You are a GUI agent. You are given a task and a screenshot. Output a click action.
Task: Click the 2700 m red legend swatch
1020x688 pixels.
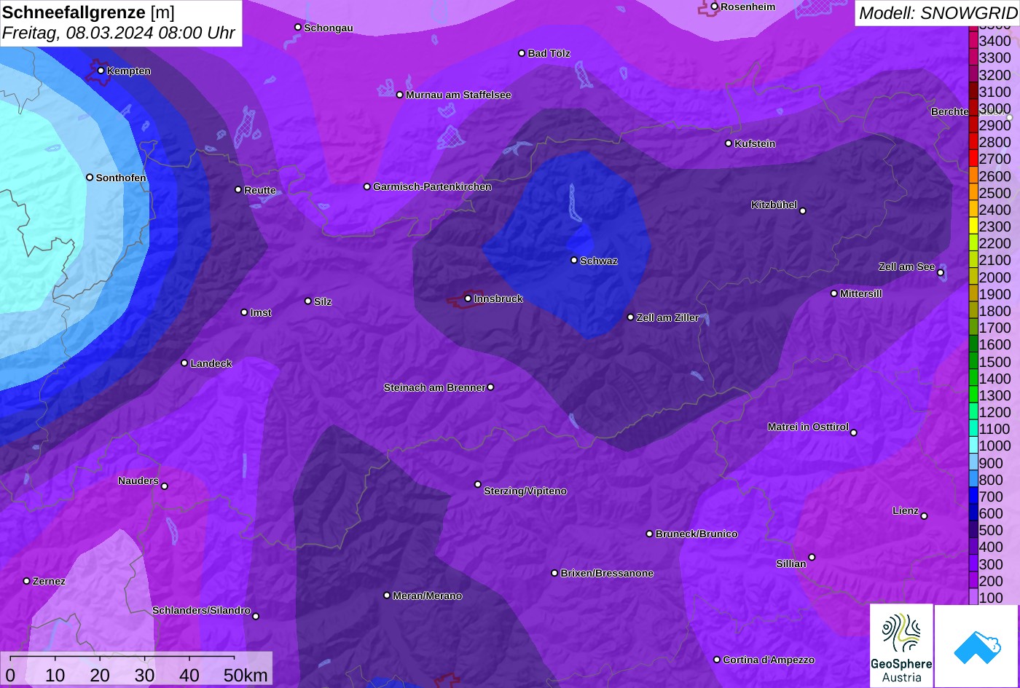(973, 159)
